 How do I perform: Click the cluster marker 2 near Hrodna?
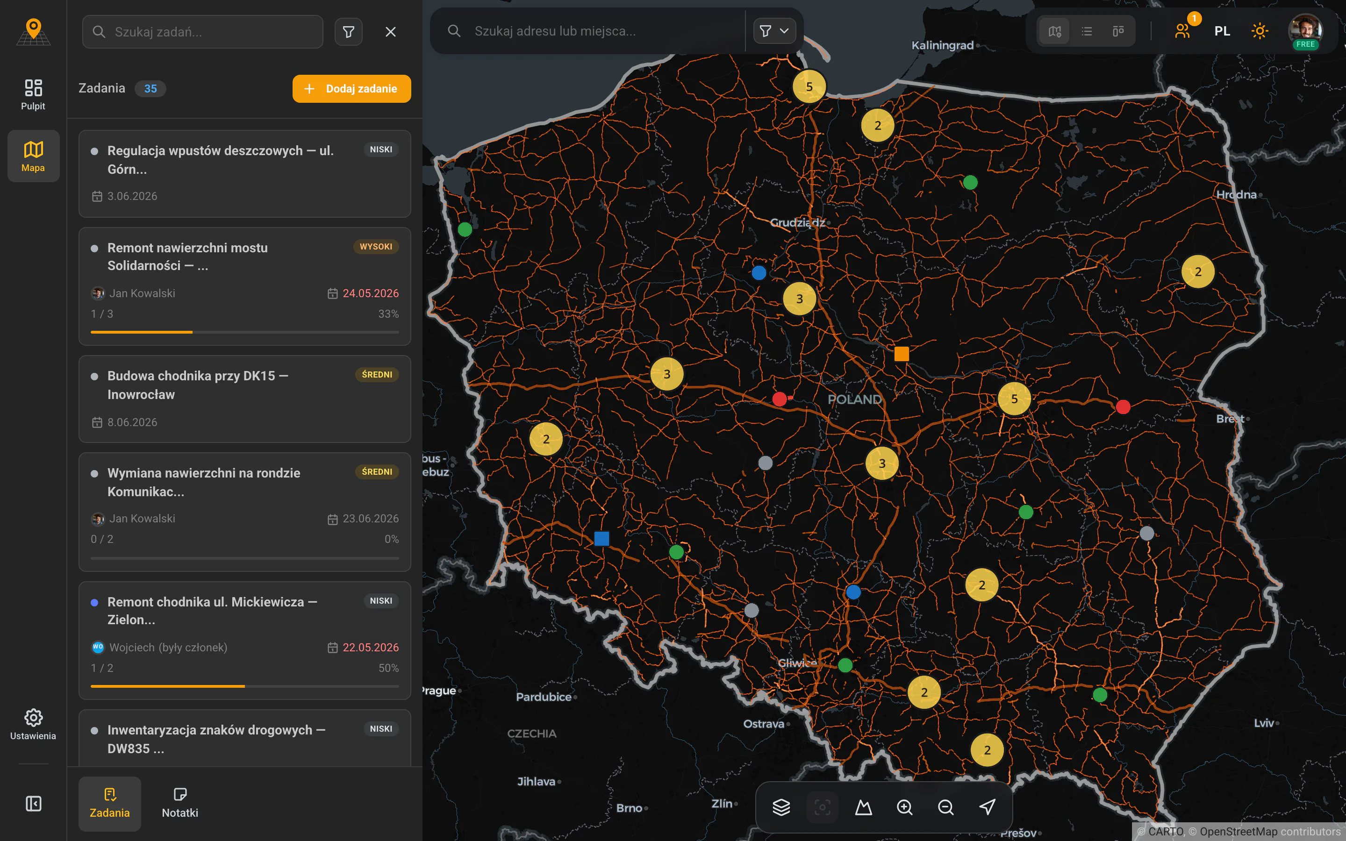click(x=1198, y=271)
